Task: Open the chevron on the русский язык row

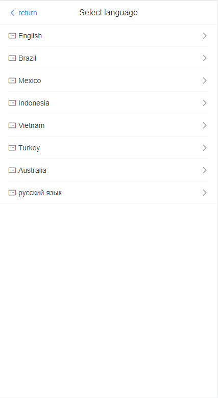Action: coord(205,193)
